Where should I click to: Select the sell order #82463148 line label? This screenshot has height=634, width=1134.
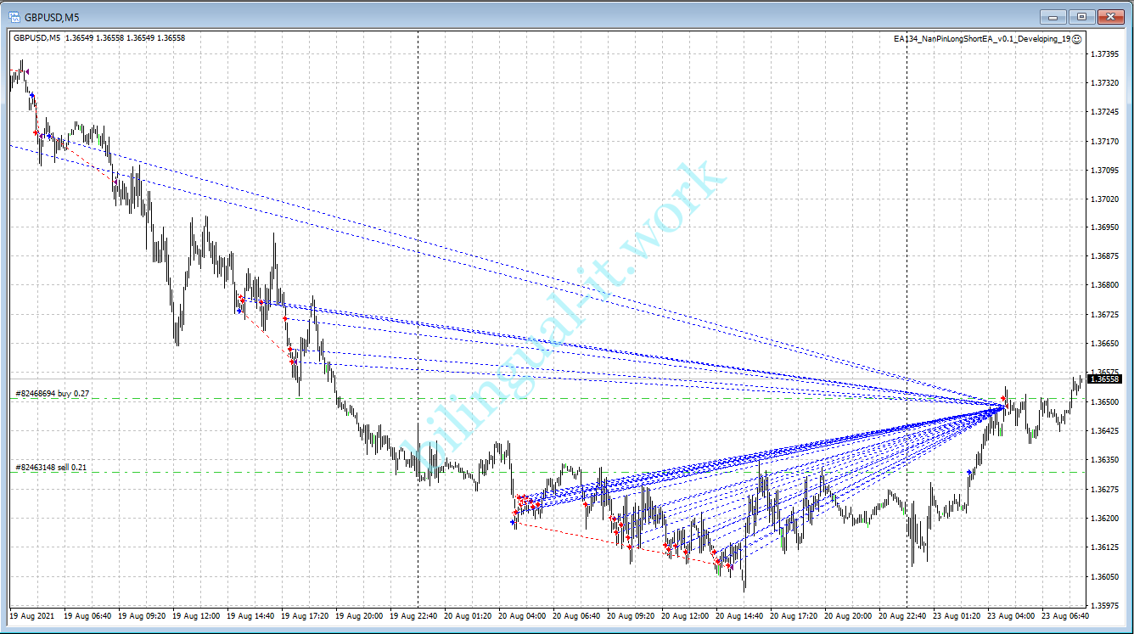[x=51, y=467]
